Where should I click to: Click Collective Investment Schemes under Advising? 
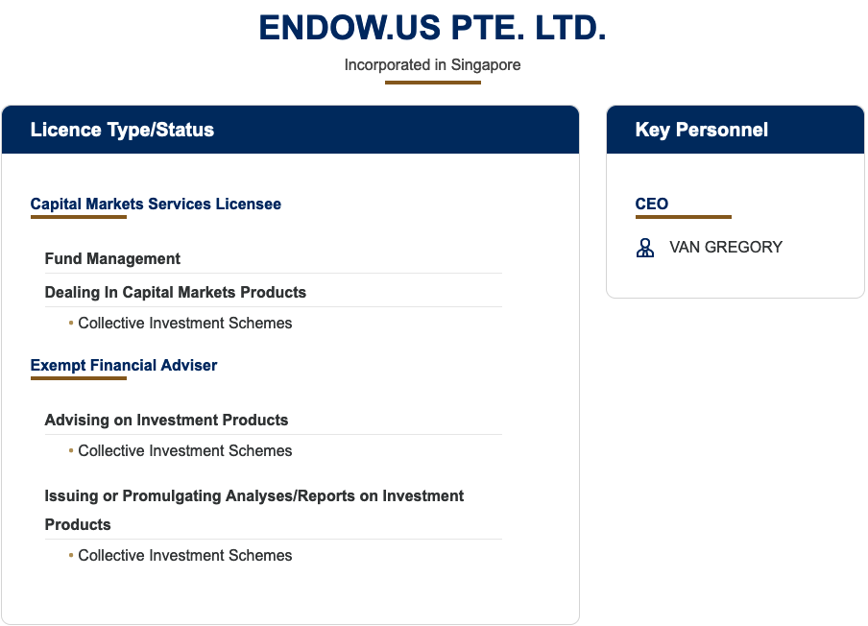(x=185, y=450)
